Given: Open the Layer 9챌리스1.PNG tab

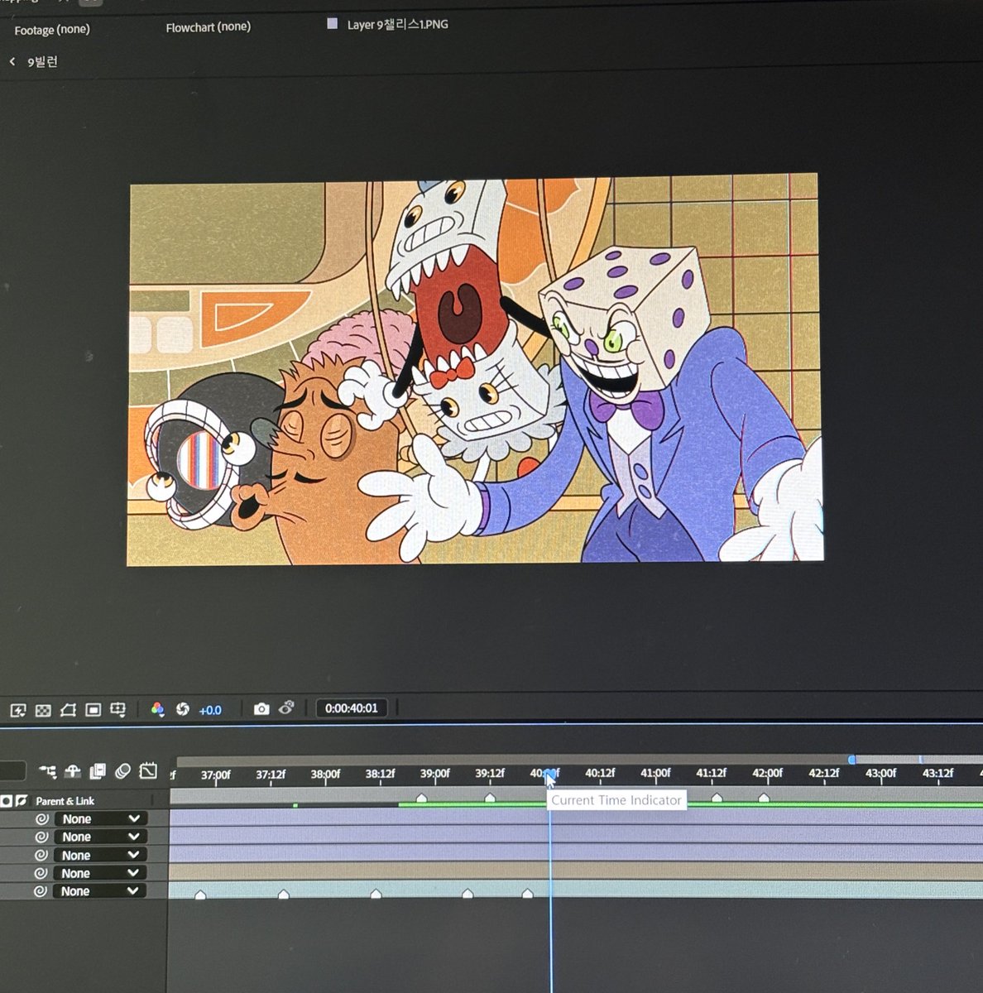Looking at the screenshot, I should point(397,25).
